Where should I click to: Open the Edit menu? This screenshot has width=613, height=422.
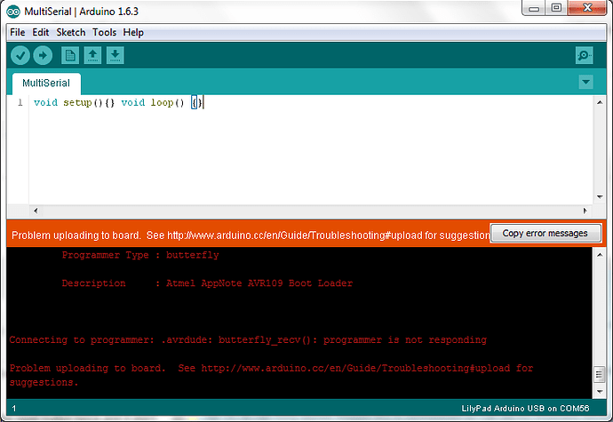pos(41,33)
